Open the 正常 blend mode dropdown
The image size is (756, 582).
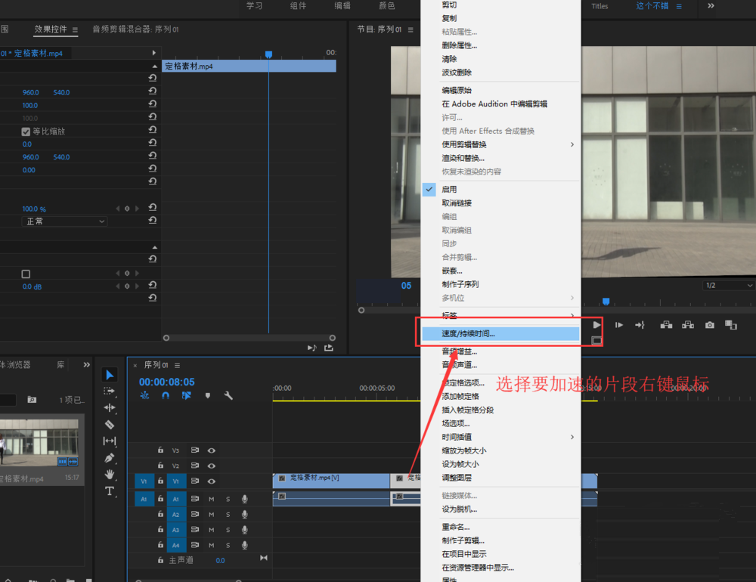pyautogui.click(x=64, y=221)
